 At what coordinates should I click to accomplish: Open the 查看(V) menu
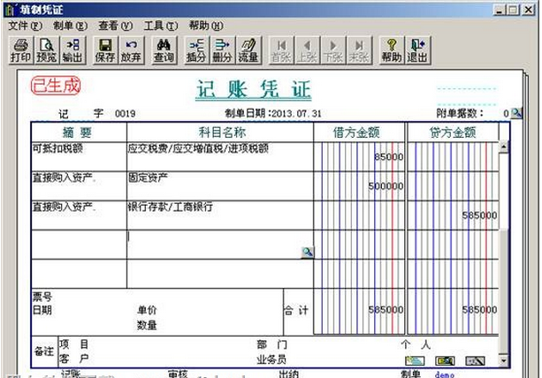pos(116,26)
